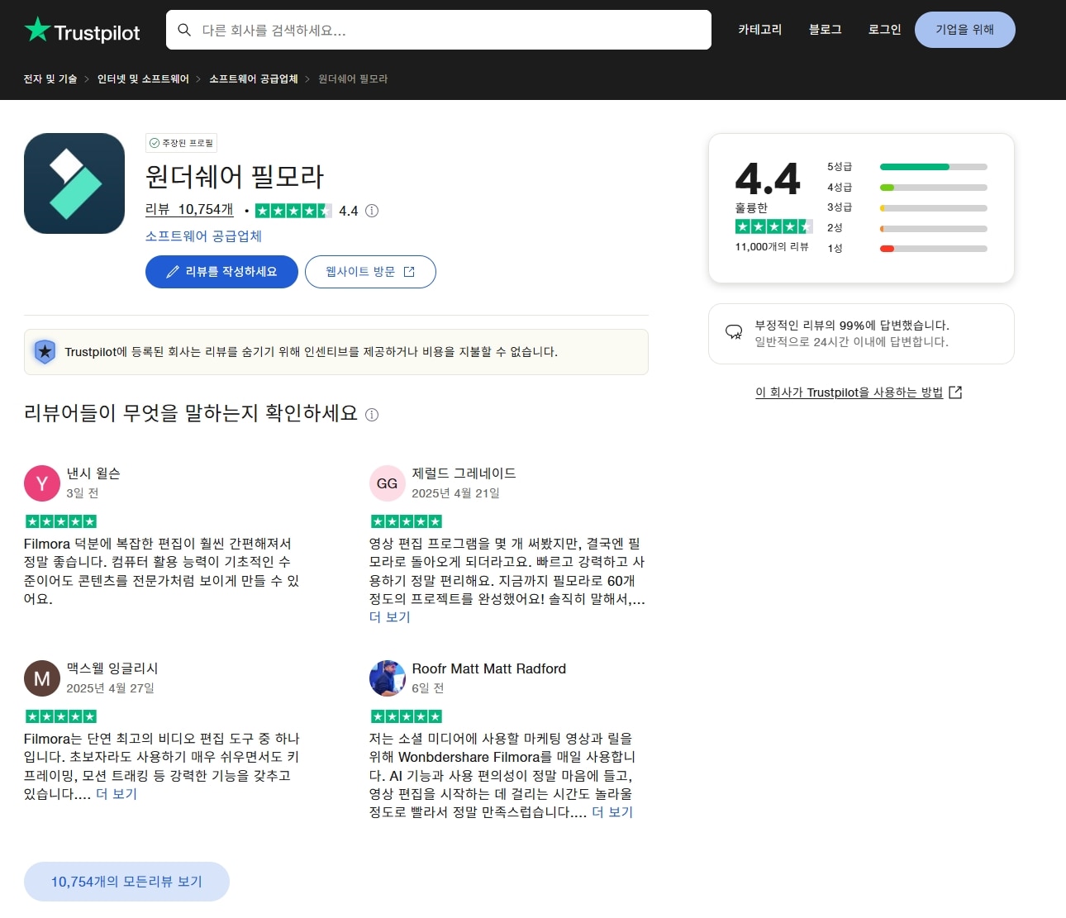
Task: Expand 맥스웰 잉글리시 review with 더 보기
Action: tap(117, 794)
